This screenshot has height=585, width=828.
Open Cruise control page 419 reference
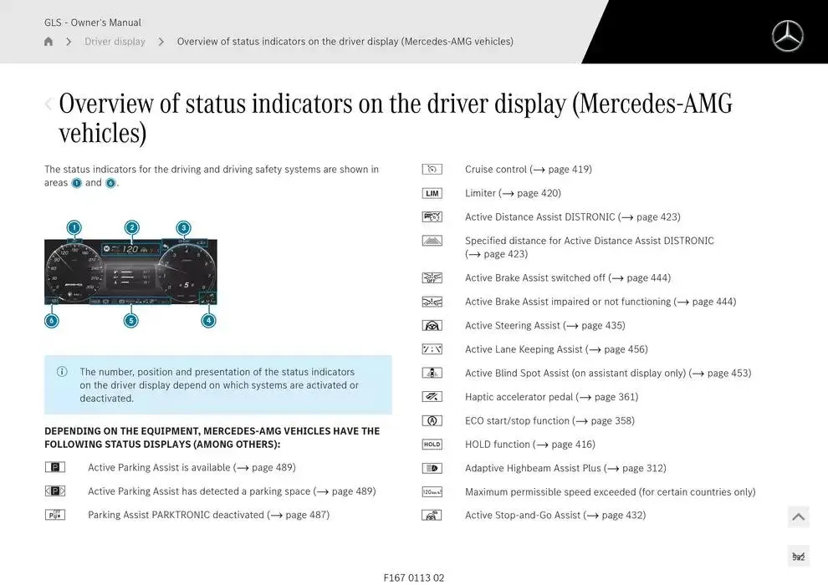pyautogui.click(x=561, y=170)
